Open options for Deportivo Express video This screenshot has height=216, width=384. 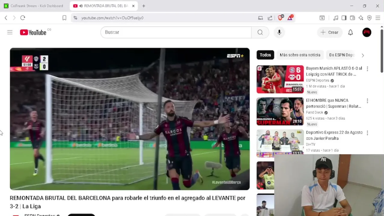[367, 133]
